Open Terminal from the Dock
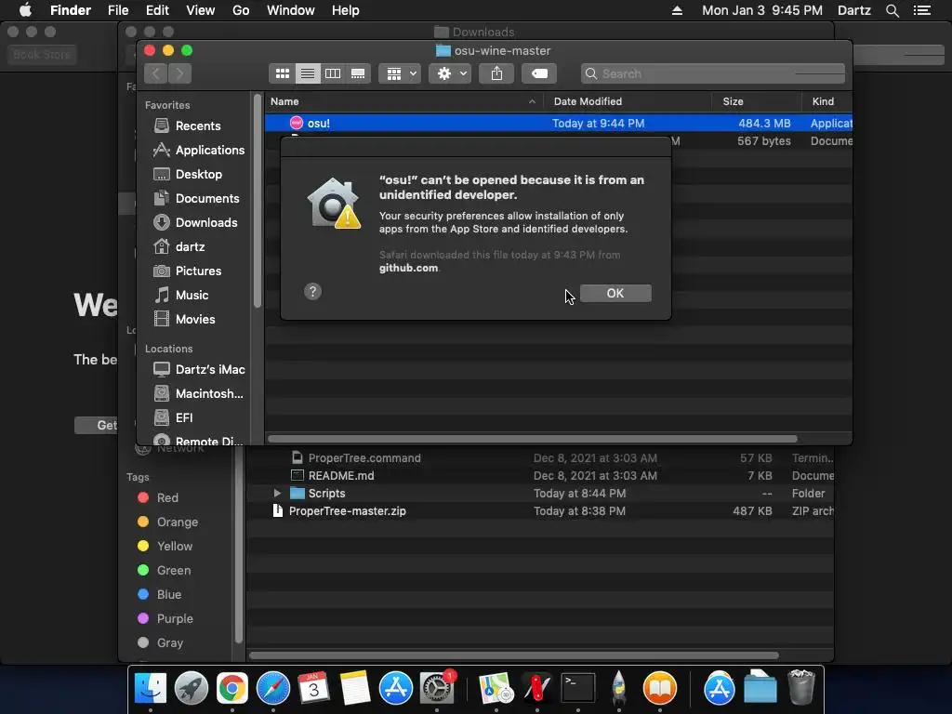Image resolution: width=952 pixels, height=714 pixels. pos(577,688)
